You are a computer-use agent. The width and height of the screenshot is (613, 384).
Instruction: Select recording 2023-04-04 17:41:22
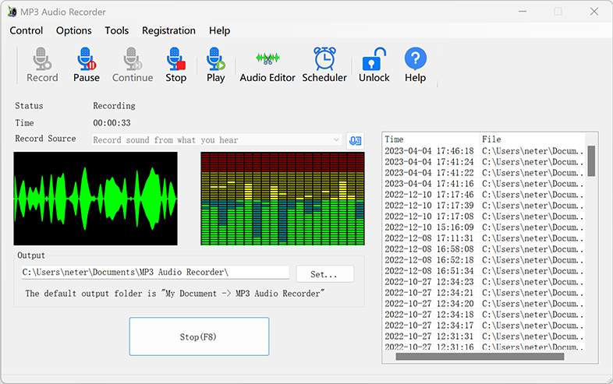coord(484,173)
